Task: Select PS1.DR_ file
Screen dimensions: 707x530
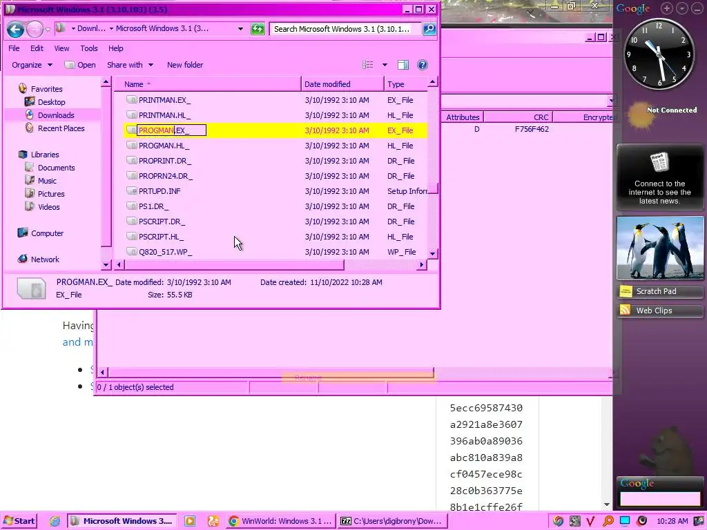Action: pyautogui.click(x=153, y=206)
